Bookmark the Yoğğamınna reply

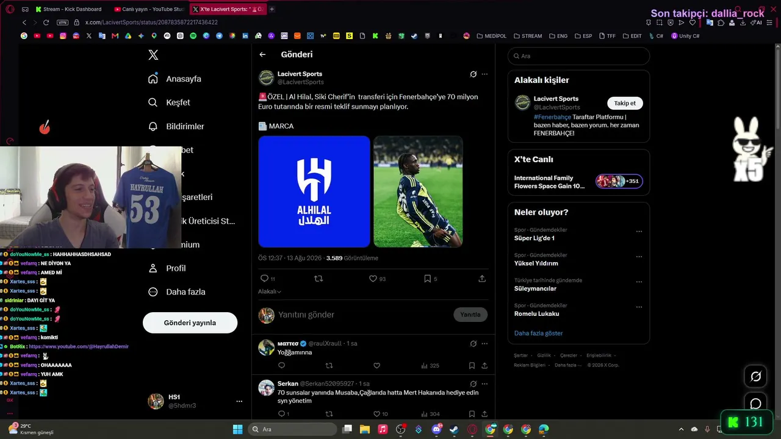pos(472,366)
